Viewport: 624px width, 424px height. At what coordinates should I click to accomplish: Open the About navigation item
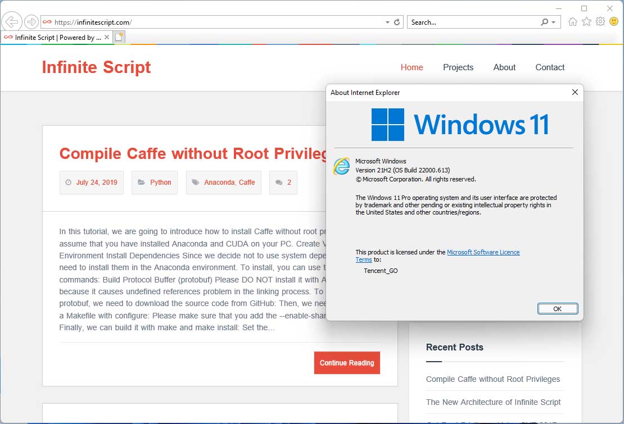(x=504, y=67)
